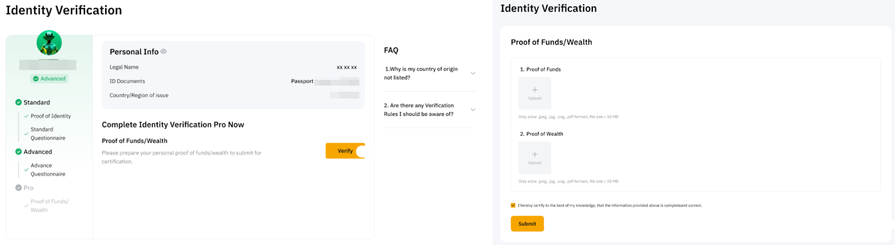Click the Proof of Funds upload plus box
This screenshot has width=895, height=245.
(535, 93)
